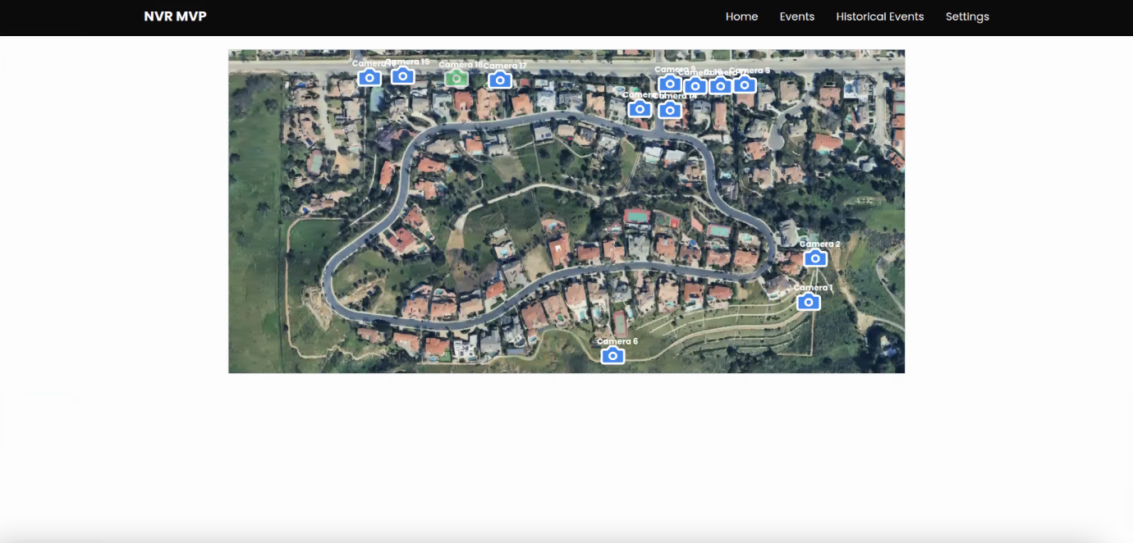Click the Camera 6 camera icon
Image resolution: width=1133 pixels, height=543 pixels.
612,355
